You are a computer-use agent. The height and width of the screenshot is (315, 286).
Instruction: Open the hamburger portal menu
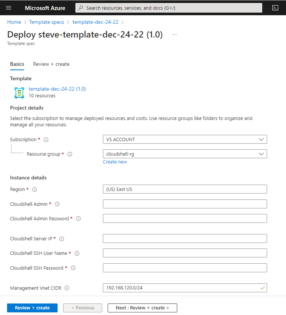pyautogui.click(x=9, y=8)
